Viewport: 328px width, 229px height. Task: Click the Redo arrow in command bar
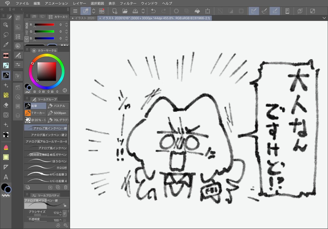coord(164,11)
